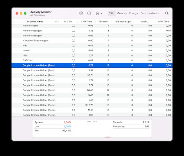Toggle sort chevron in Process Name header
The image size is (184, 156).
point(56,22)
